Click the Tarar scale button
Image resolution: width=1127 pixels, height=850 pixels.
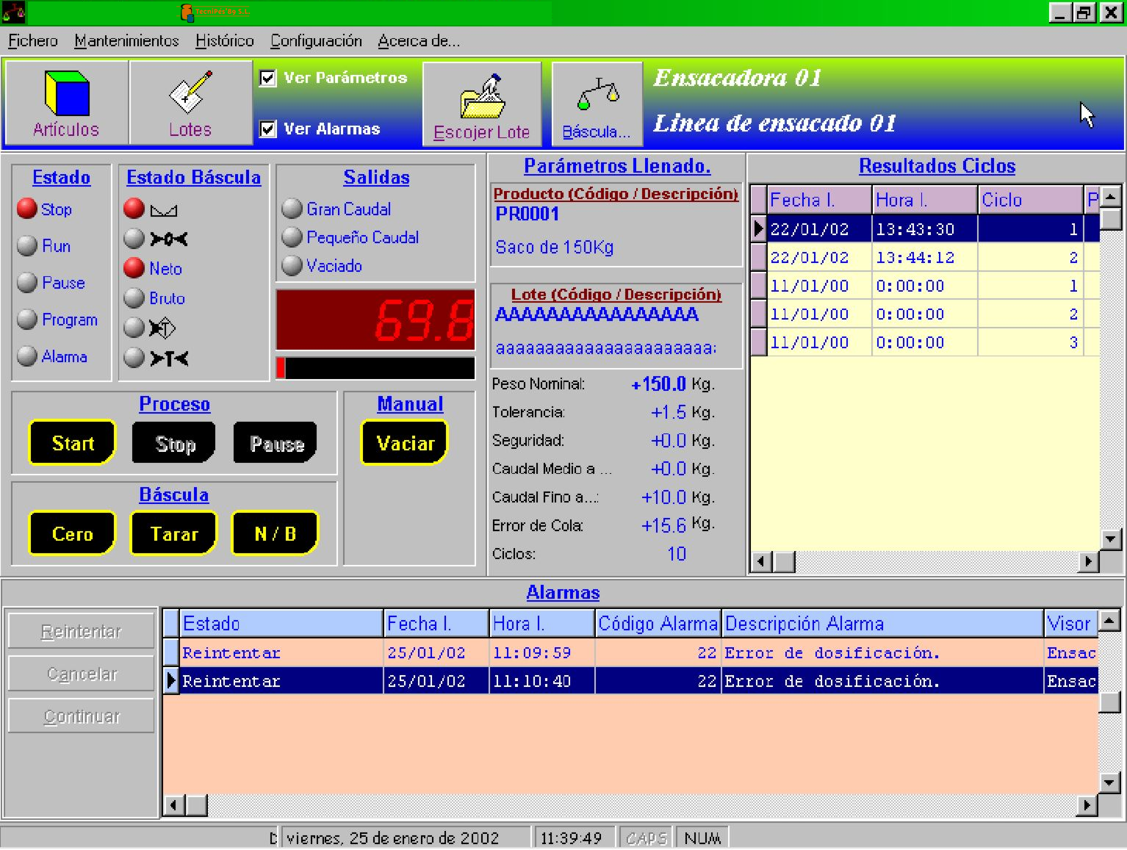coord(174,533)
